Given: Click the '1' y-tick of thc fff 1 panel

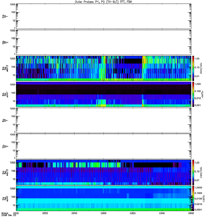Looking at the screenshot, I should click(15, 132).
